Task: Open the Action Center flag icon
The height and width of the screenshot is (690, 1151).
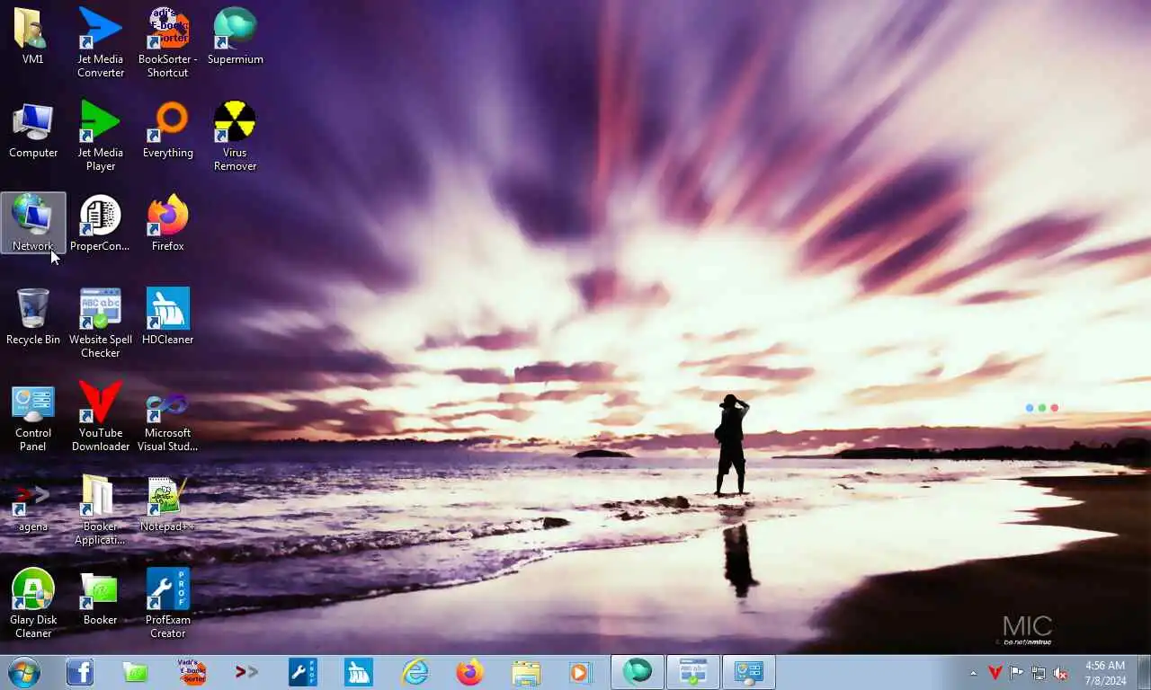Action: coord(1016,673)
